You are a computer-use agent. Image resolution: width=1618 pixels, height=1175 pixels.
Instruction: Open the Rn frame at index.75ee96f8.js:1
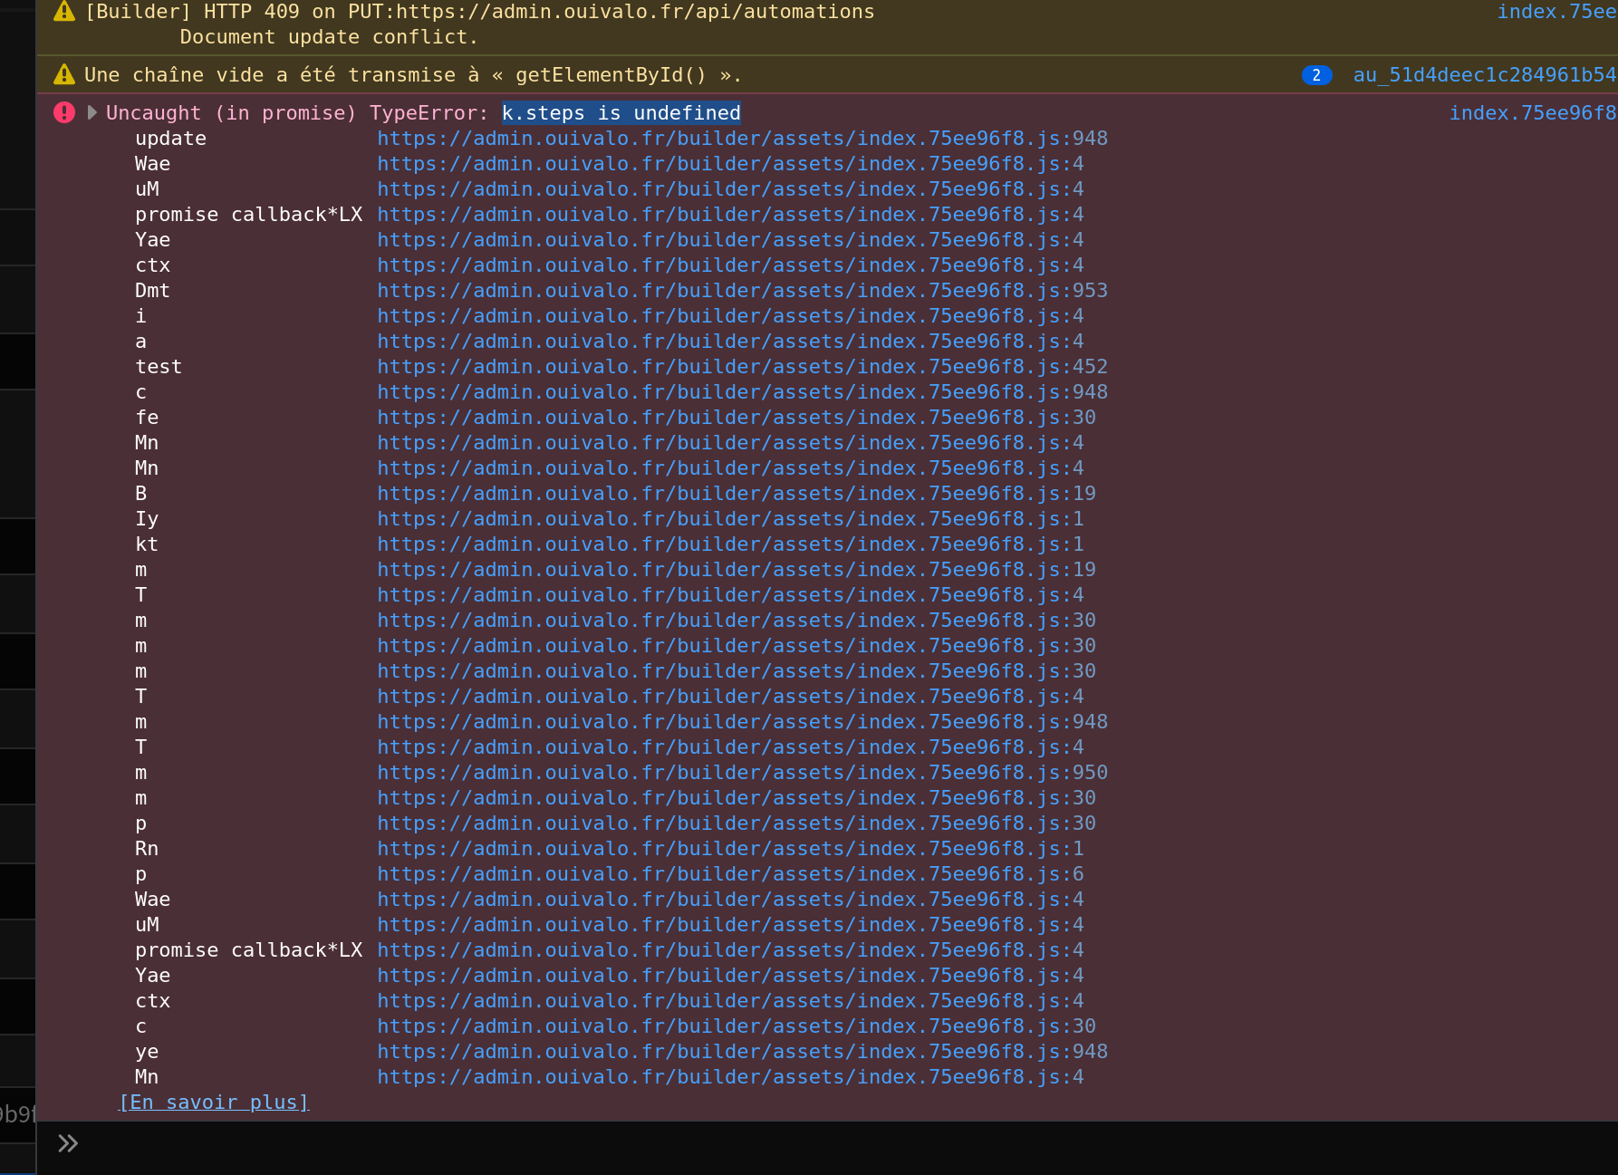click(730, 848)
